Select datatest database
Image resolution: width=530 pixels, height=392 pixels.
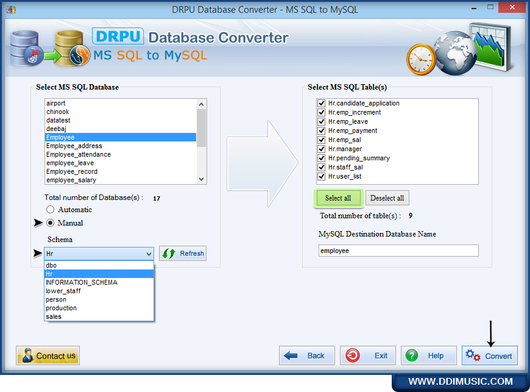click(x=121, y=121)
